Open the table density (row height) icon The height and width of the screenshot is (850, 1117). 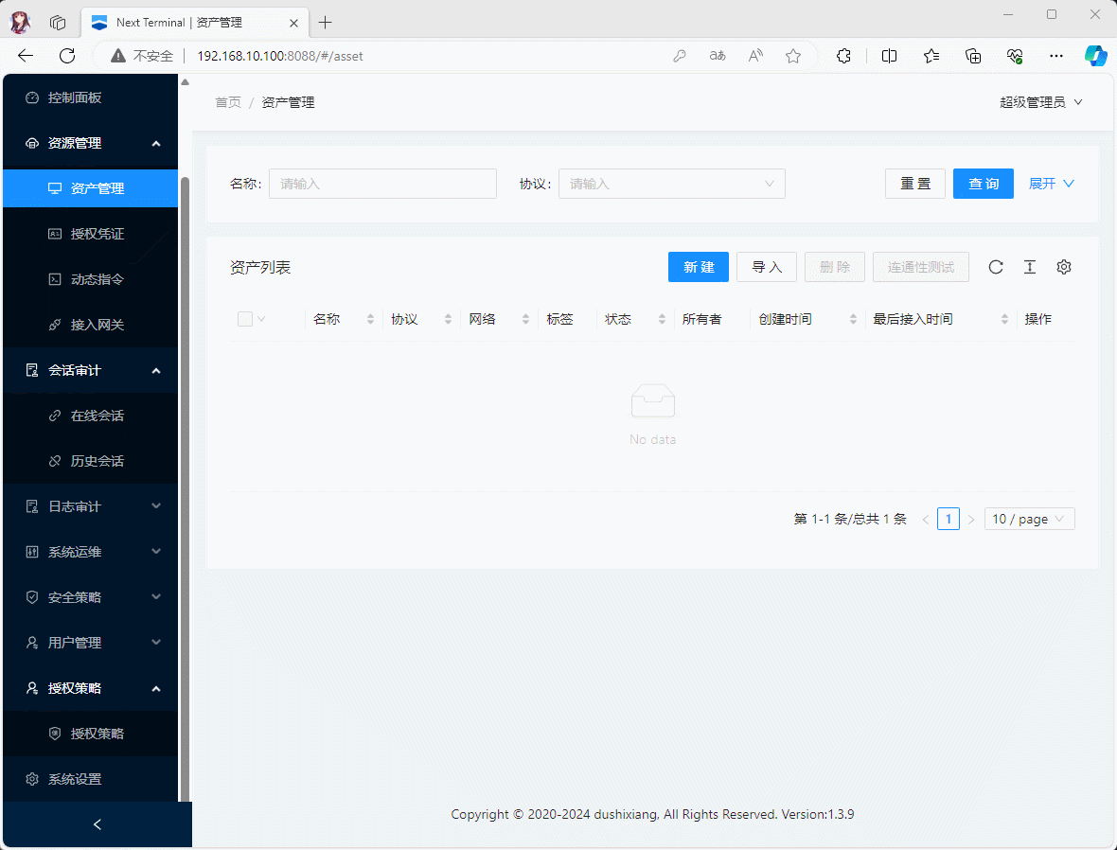tap(1030, 267)
